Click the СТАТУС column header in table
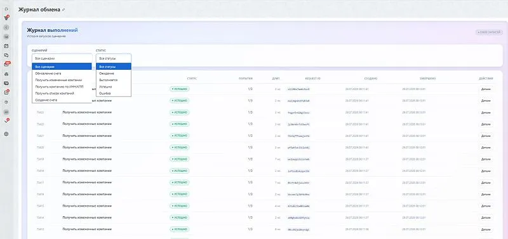 (192, 79)
